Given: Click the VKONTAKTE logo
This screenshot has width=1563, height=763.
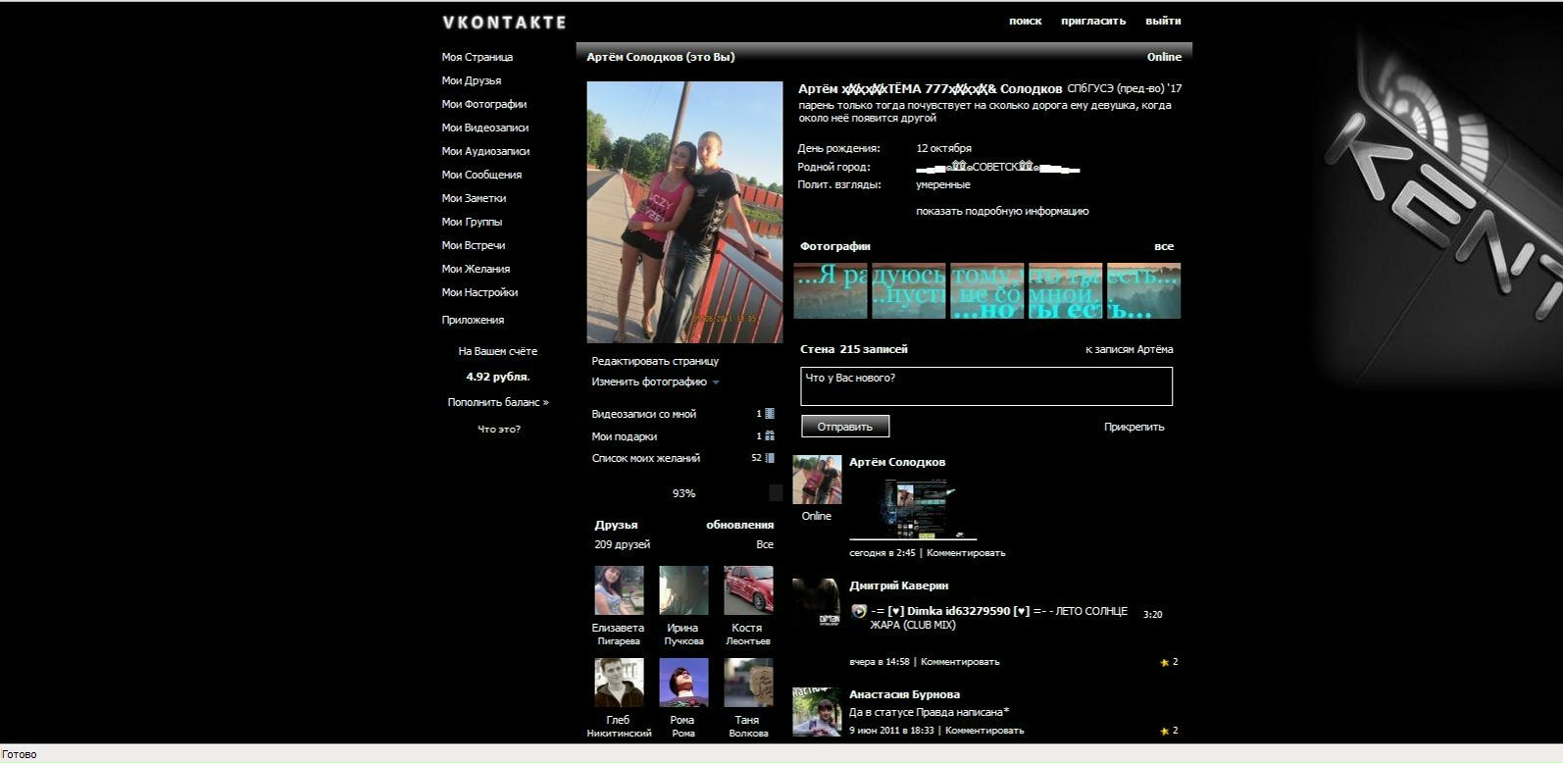Looking at the screenshot, I should 504,22.
